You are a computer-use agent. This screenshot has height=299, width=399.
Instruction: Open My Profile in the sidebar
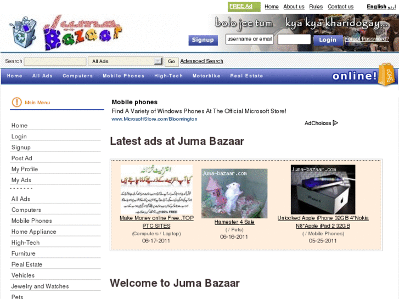click(25, 169)
